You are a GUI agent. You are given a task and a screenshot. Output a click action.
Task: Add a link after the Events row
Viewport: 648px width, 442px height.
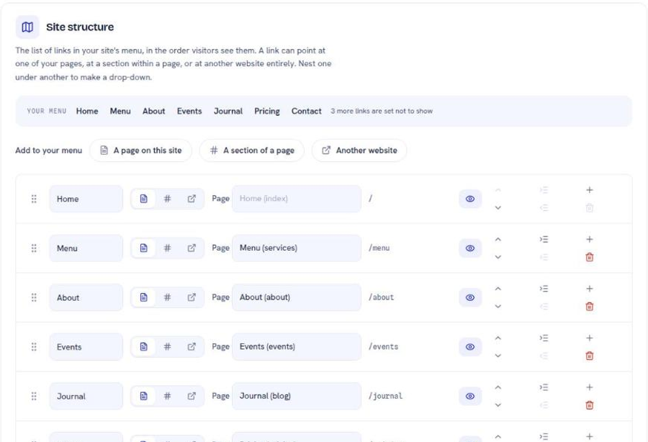click(590, 338)
